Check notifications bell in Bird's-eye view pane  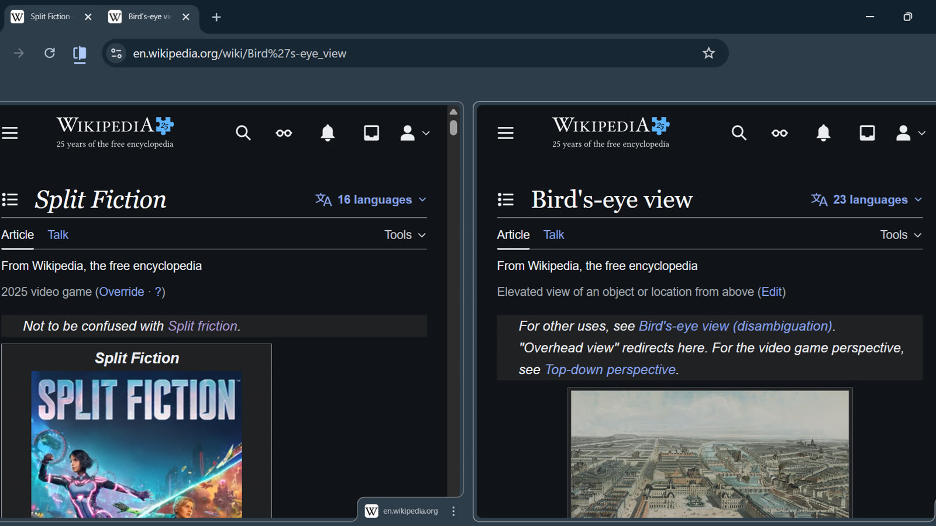pos(823,133)
